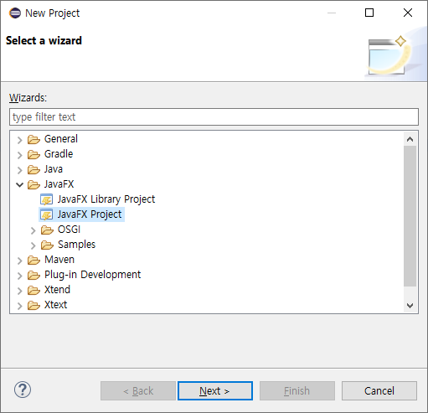The width and height of the screenshot is (428, 413).
Task: Expand the Java category
Action: [x=19, y=170]
